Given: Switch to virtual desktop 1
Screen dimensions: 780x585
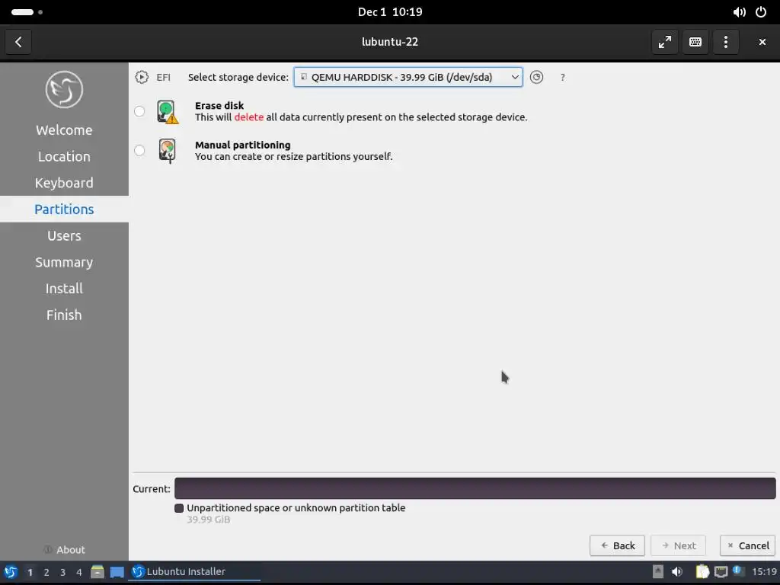Looking at the screenshot, I should (30, 573).
